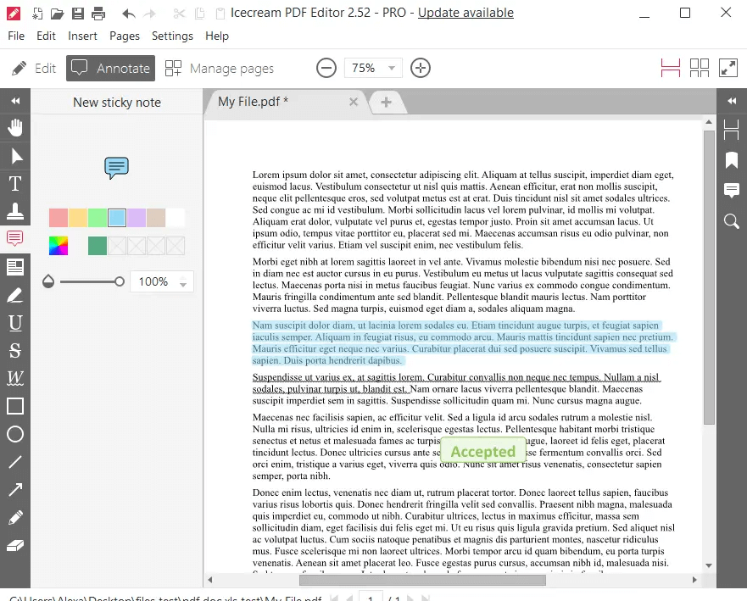
Task: Open the Comments panel
Action: point(731,190)
